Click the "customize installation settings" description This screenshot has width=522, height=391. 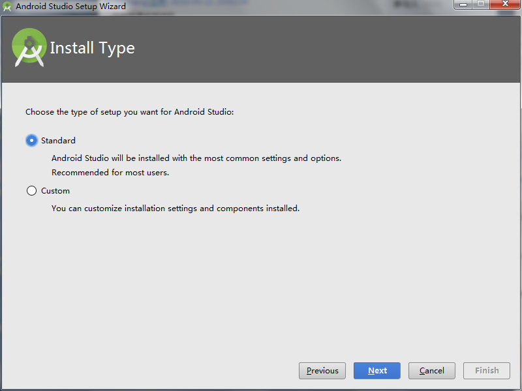click(176, 209)
